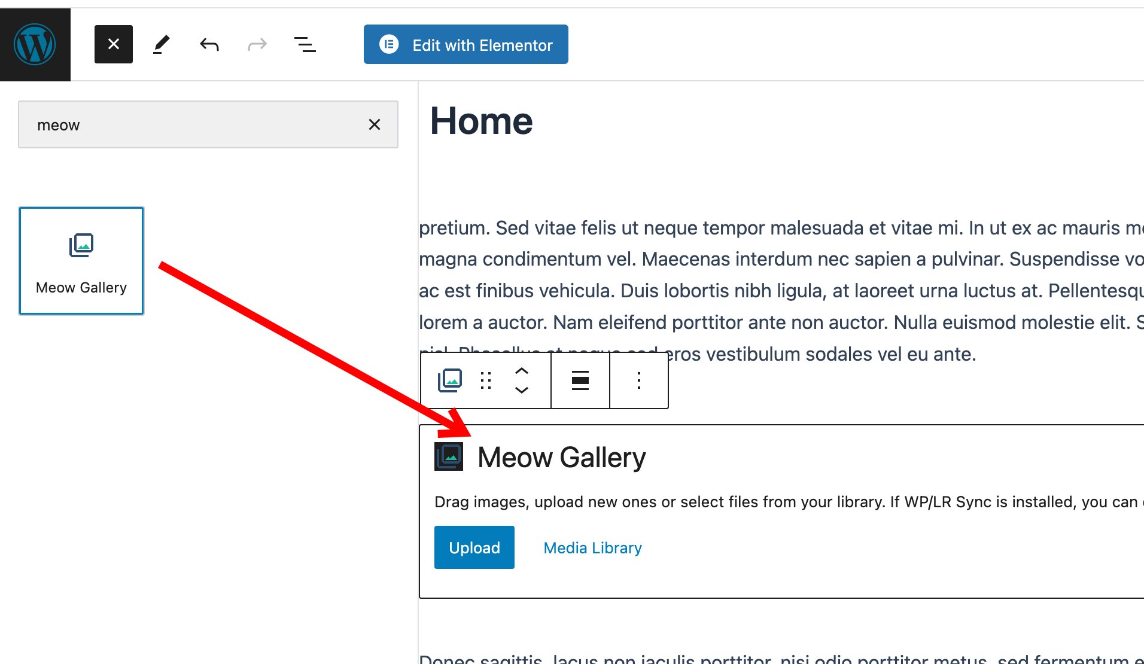Open the block options three-dot menu

click(638, 380)
